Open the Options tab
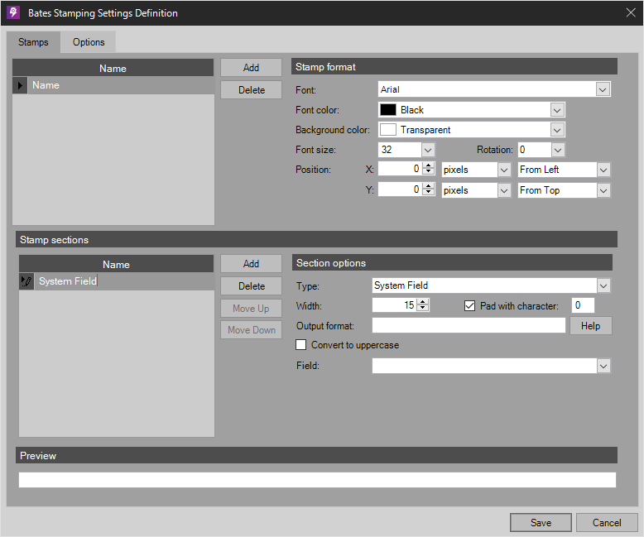Screen dimensions: 644x537 (89, 42)
